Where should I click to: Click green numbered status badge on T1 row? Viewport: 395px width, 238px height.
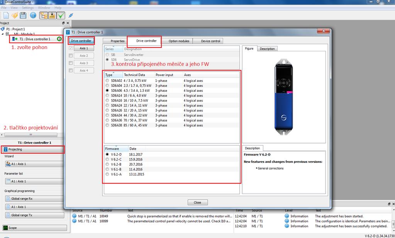(59, 39)
